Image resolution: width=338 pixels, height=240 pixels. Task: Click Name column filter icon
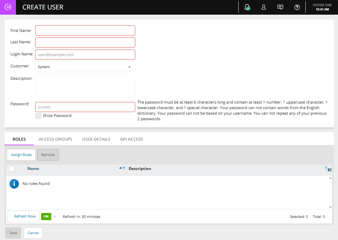point(124,168)
